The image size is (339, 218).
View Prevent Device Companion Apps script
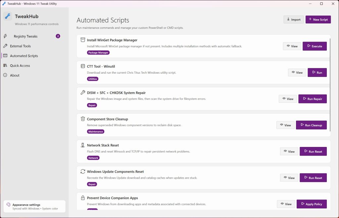point(286,204)
